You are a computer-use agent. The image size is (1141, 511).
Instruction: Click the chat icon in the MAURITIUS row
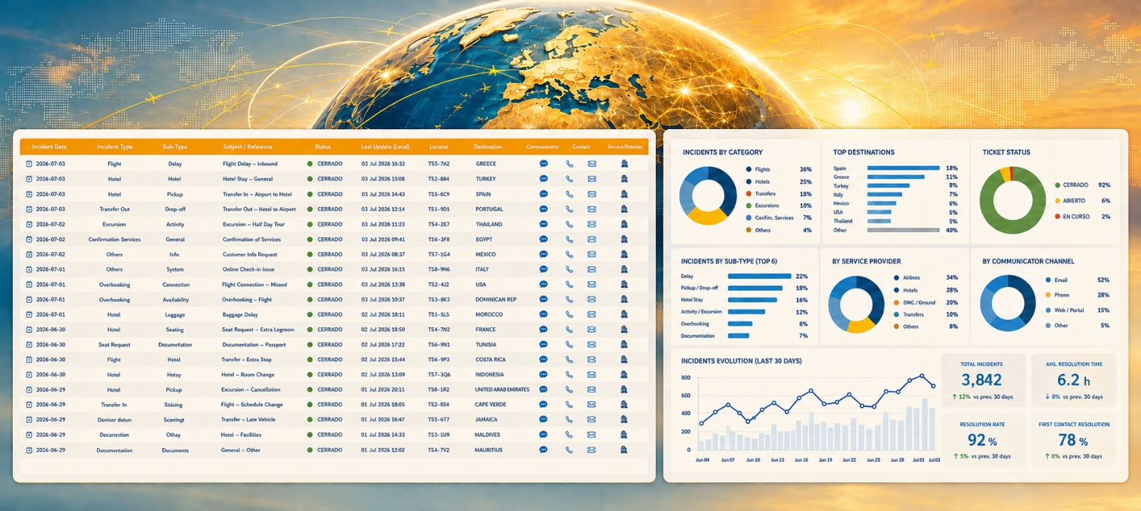pos(543,450)
